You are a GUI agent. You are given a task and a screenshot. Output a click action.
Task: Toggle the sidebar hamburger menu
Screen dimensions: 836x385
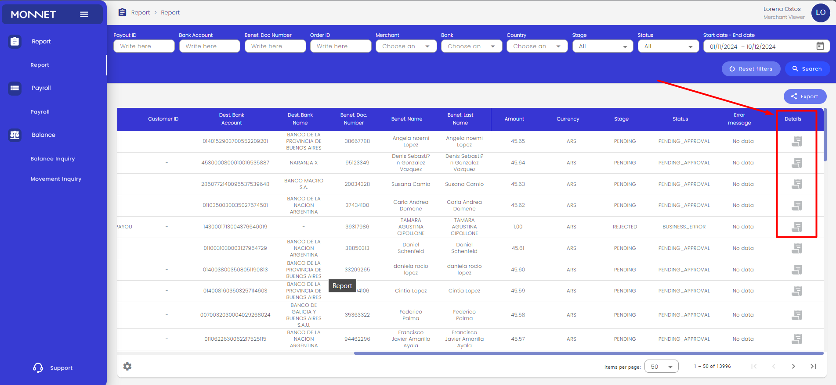tap(84, 14)
